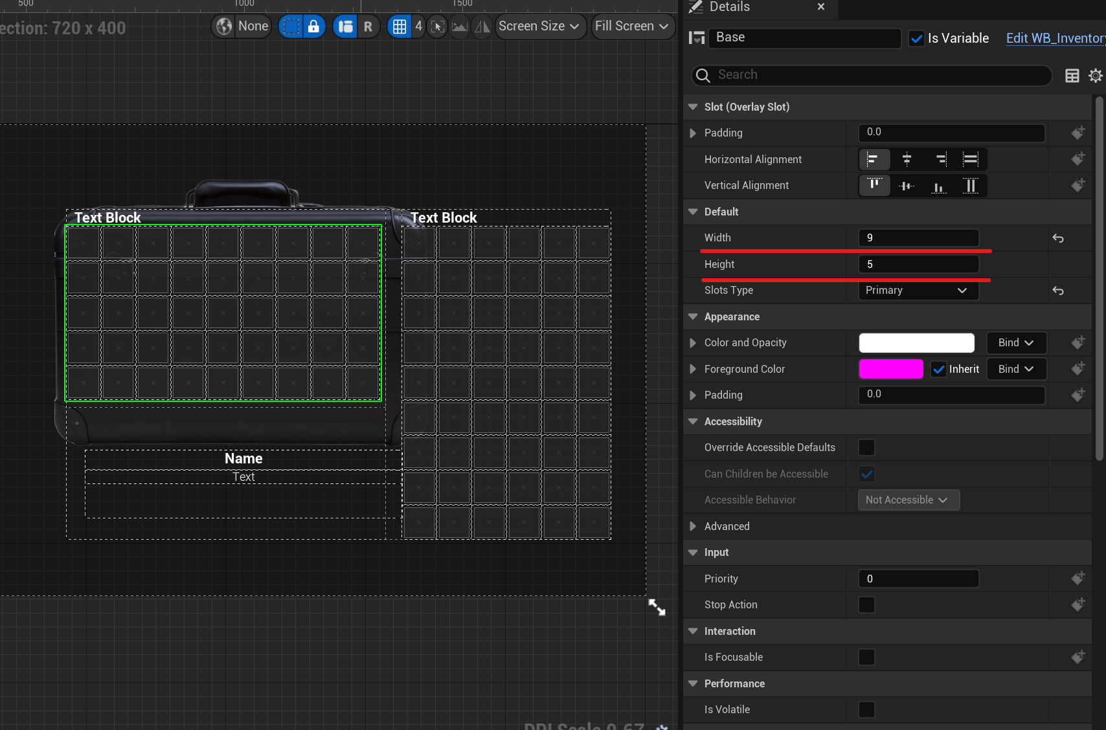The width and height of the screenshot is (1106, 730).
Task: Reset Width to default value
Action: coord(1058,238)
